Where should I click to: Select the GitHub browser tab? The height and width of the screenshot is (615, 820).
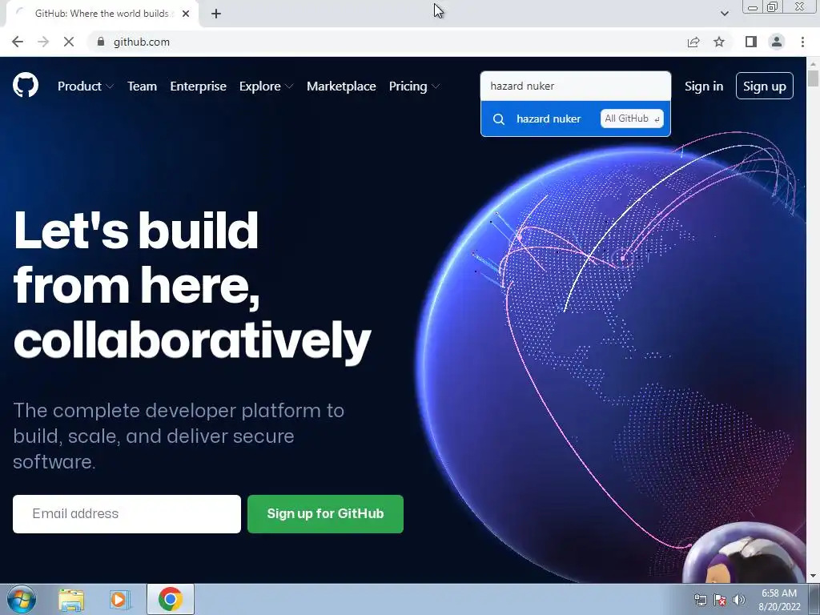(x=102, y=14)
